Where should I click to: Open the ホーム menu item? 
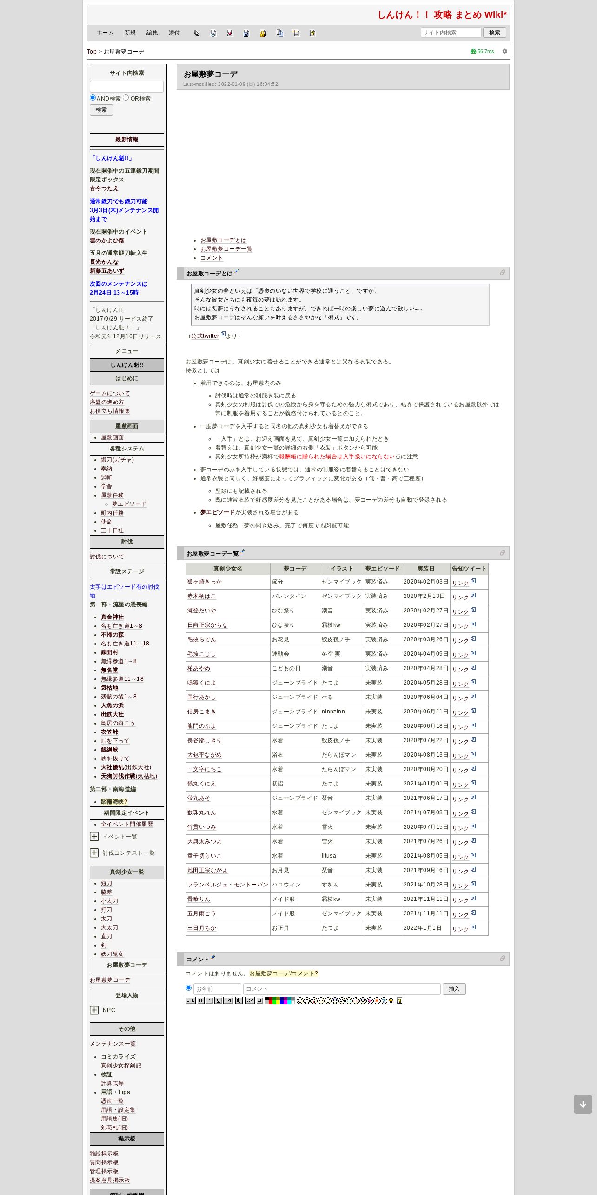pyautogui.click(x=105, y=33)
